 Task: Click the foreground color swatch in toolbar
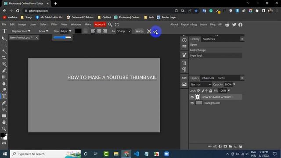(x=3, y=135)
